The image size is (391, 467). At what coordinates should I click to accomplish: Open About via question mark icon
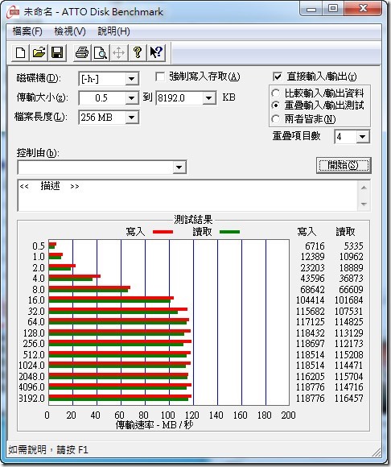(x=138, y=52)
